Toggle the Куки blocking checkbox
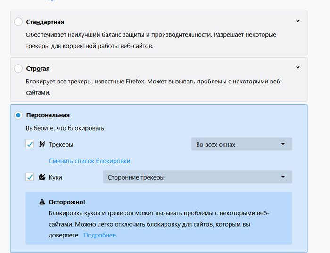Viewport: 330px width, 253px height. click(30, 177)
